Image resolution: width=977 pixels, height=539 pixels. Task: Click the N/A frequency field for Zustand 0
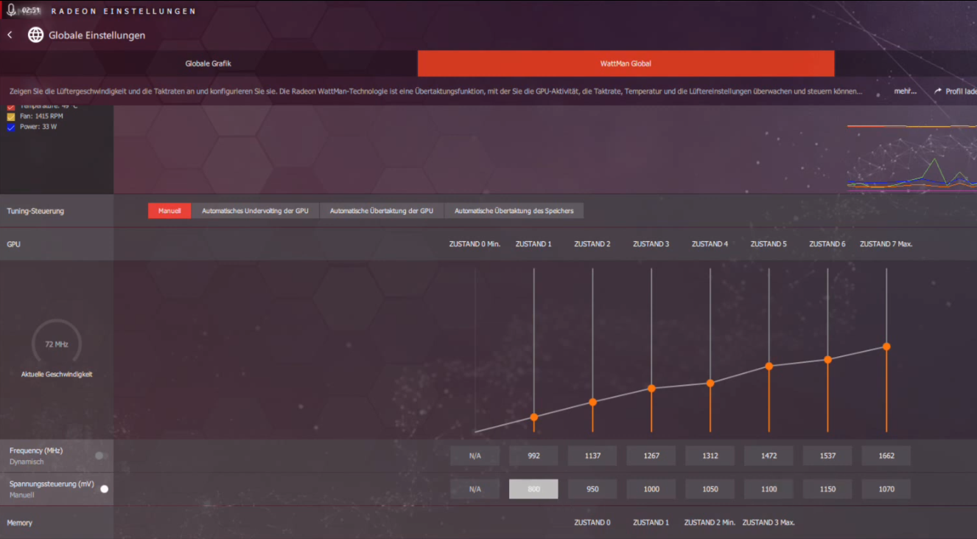pyautogui.click(x=475, y=456)
